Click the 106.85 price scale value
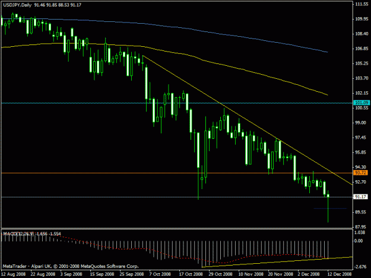Screen dimensions: 371x278 point(362,49)
